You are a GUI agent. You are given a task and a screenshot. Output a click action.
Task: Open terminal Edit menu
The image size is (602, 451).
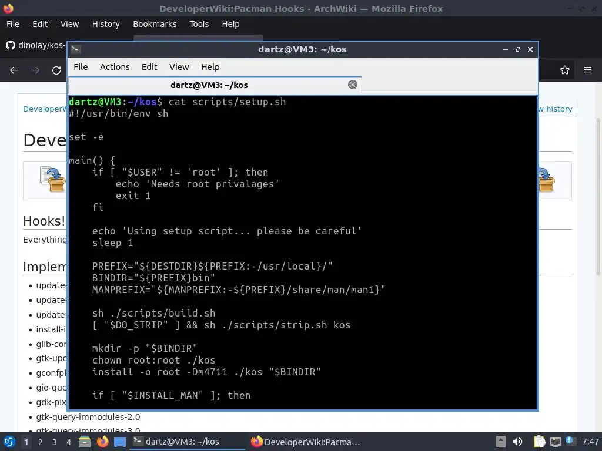click(149, 67)
